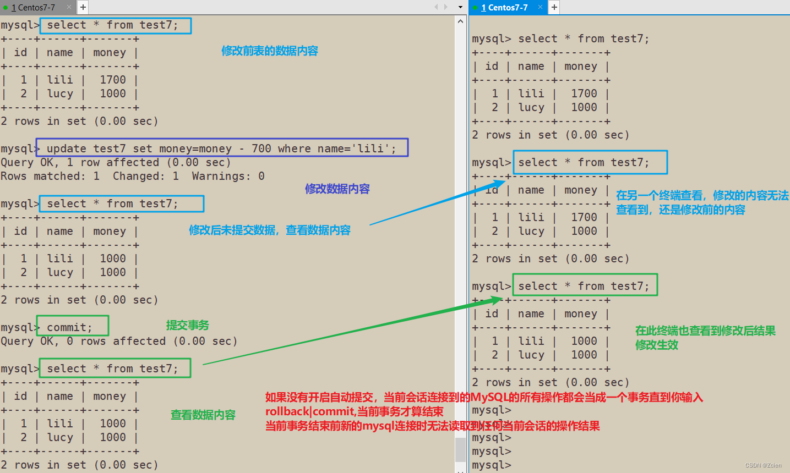
Task: Close the right pane Centos7-7 tab
Action: coord(540,7)
